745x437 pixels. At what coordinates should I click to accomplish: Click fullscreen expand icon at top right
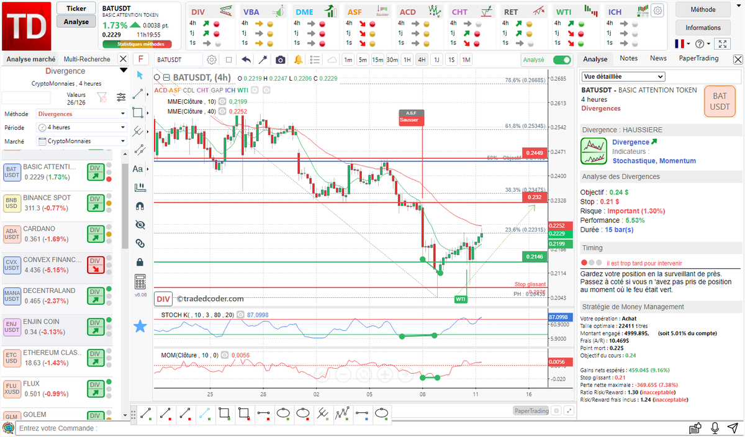tap(723, 44)
